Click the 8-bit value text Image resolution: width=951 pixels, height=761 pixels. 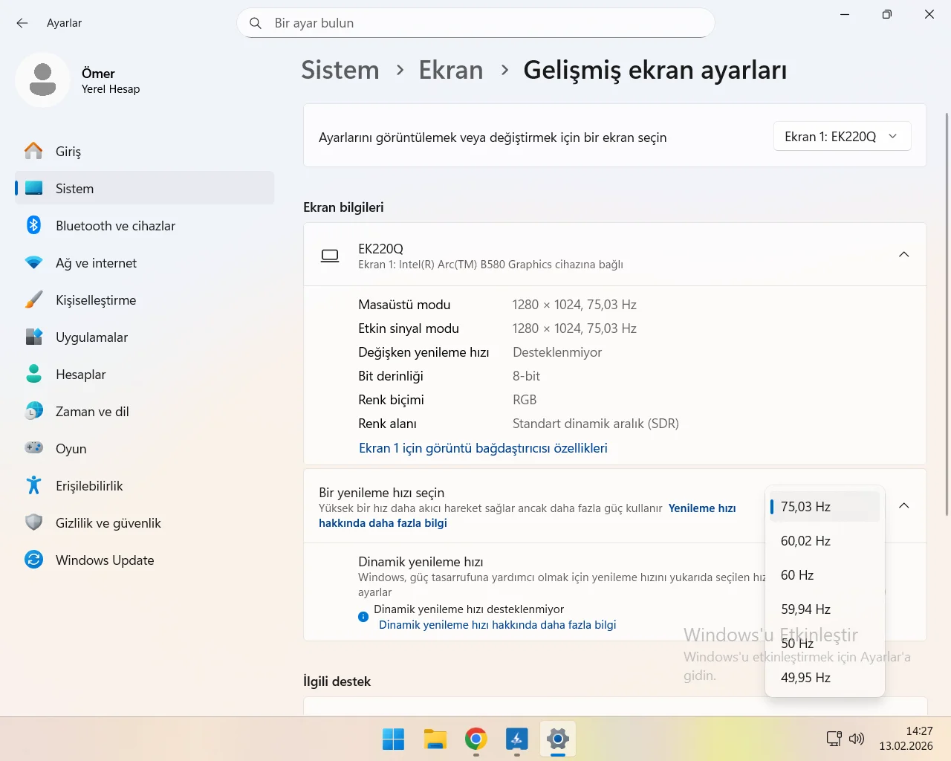(x=526, y=376)
